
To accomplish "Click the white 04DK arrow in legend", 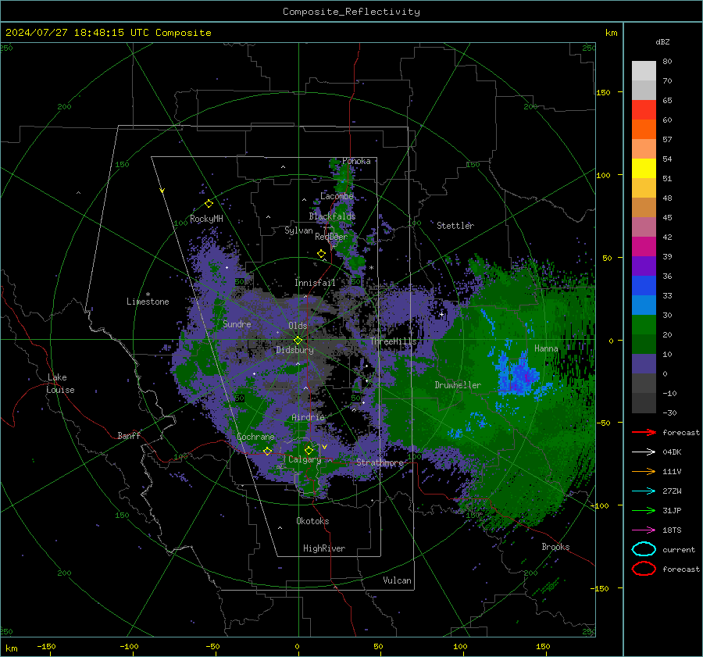I will coord(644,452).
